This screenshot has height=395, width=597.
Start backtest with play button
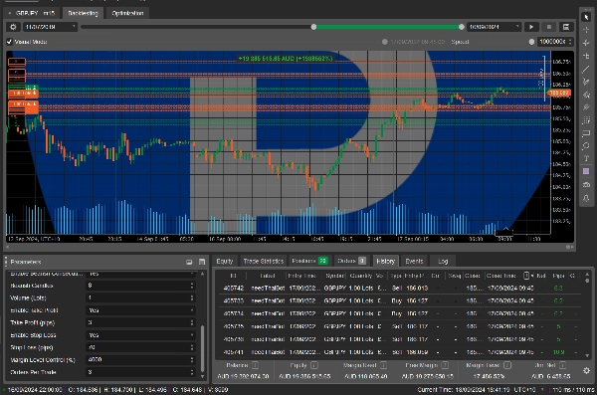pyautogui.click(x=531, y=27)
